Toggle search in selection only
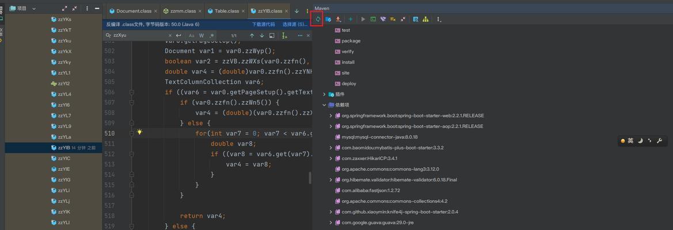Screen dimensions: 673x230 (x=272, y=36)
